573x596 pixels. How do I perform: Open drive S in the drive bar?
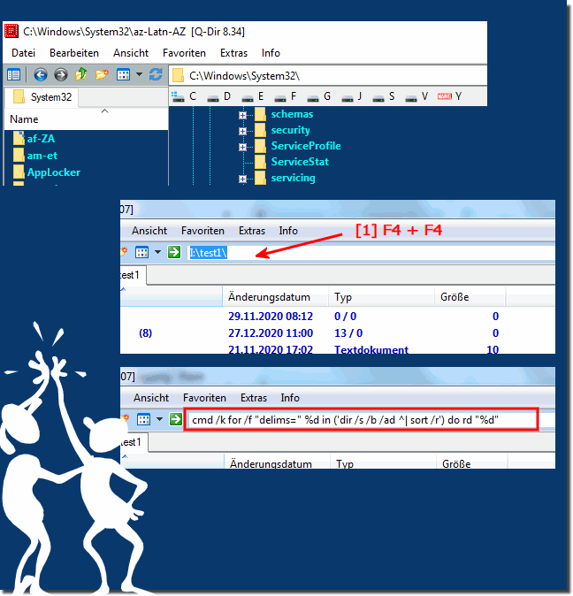click(384, 96)
